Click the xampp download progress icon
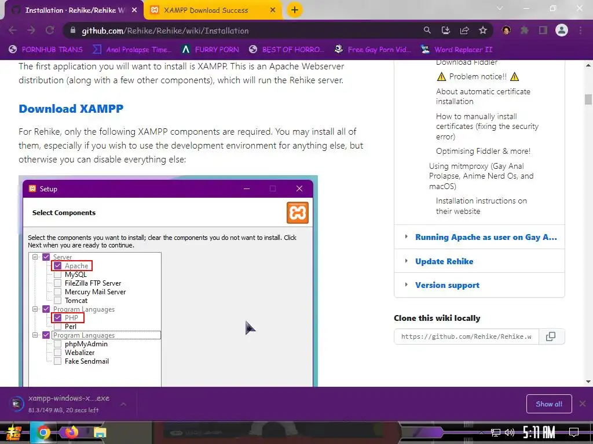Screen dimensions: 593x444 click(x=16, y=404)
